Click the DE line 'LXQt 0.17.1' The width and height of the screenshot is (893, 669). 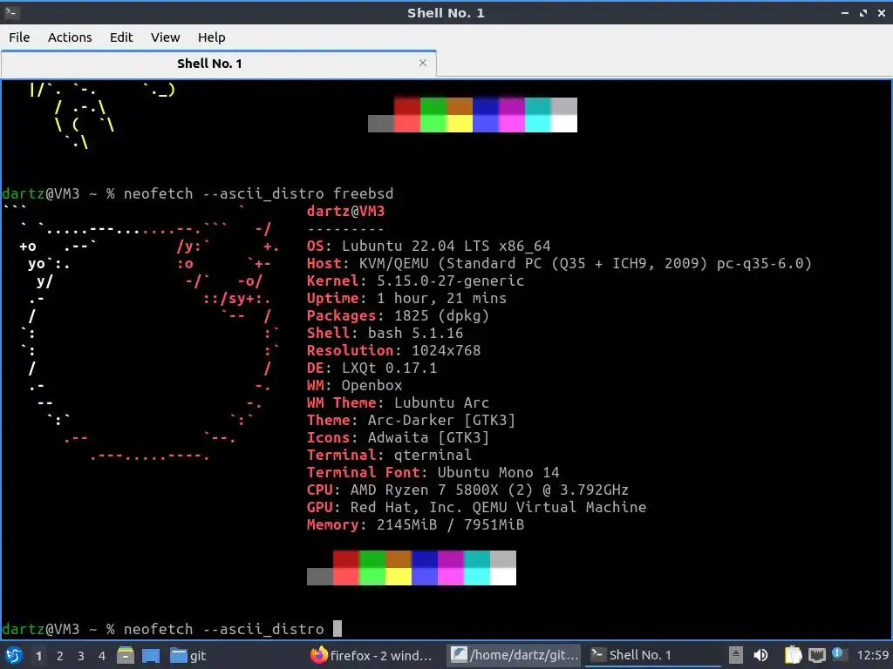372,368
